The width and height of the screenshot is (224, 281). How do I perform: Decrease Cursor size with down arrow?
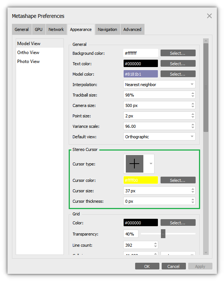coord(193,192)
